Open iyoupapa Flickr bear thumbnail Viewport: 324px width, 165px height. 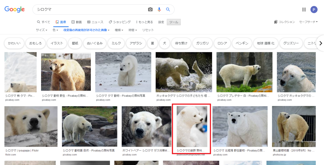tap(31, 126)
